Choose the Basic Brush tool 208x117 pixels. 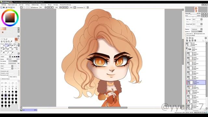coord(11,45)
